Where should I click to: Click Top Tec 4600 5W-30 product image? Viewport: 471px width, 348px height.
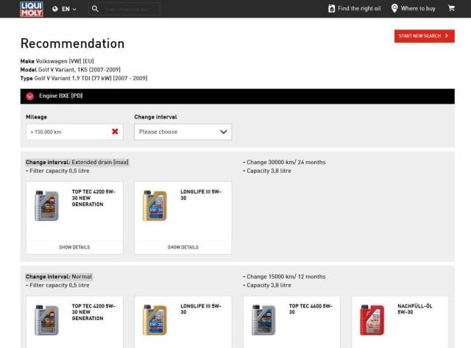pos(263,319)
